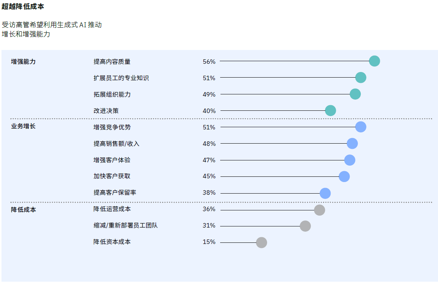Select the 业务增长 category heading
438x282 pixels.
coord(24,126)
